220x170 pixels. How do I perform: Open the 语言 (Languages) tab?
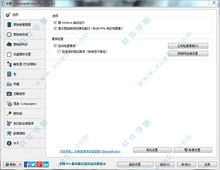click(x=25, y=104)
